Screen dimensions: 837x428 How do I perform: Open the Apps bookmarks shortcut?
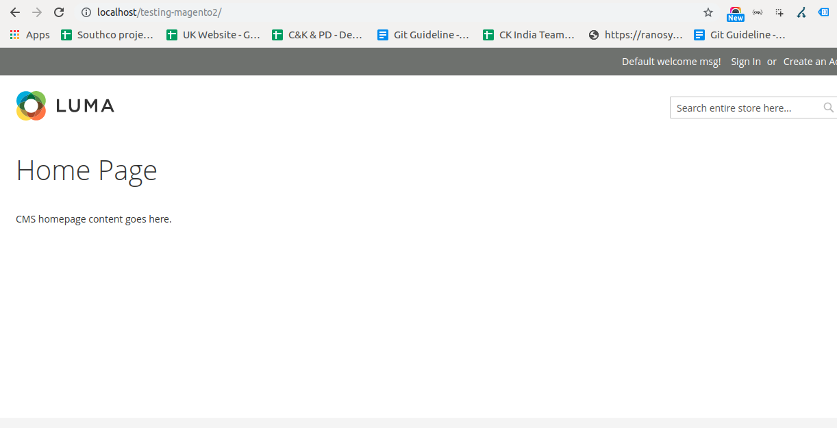[x=30, y=35]
